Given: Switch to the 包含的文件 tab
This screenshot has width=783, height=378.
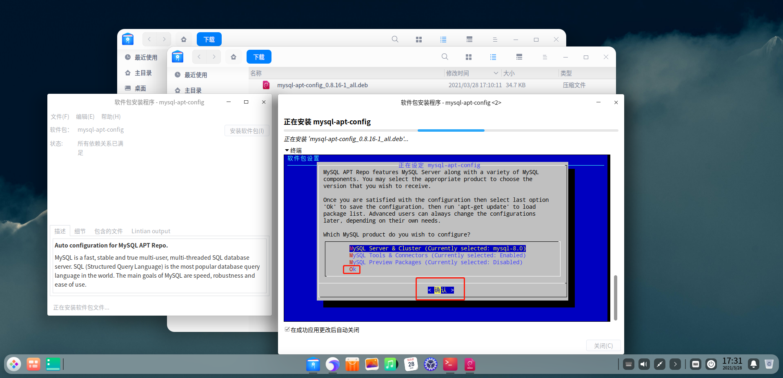Looking at the screenshot, I should pos(109,231).
